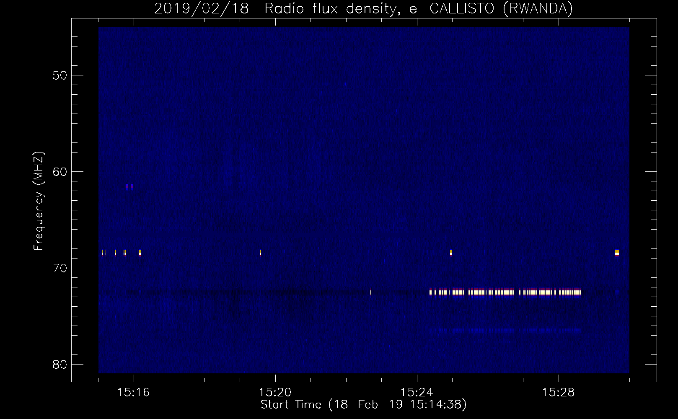The width and height of the screenshot is (678, 419).
Task: Click the plot title mentioning e-CALLISTO (RWANDA)
Action: pos(363,8)
